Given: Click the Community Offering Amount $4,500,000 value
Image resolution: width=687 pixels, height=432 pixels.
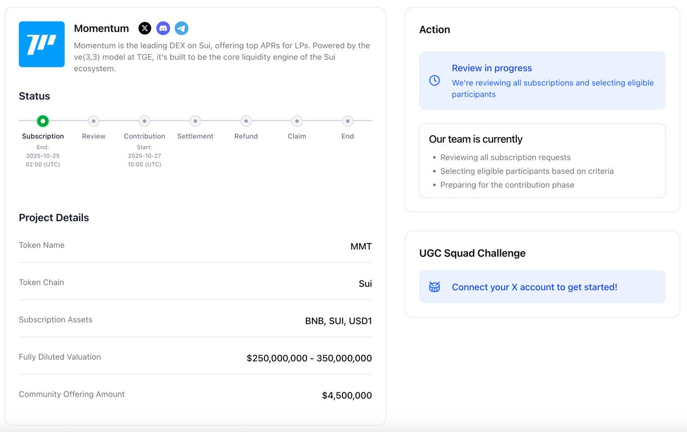Looking at the screenshot, I should pyautogui.click(x=347, y=396).
